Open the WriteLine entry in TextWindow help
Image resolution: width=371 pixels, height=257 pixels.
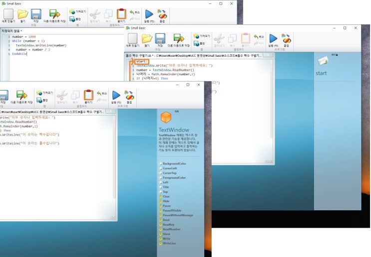(x=170, y=243)
